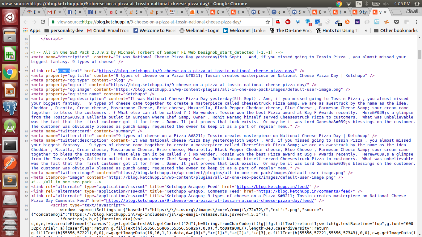This screenshot has height=237, width=422.
Task: Open the link extension showing 0 badge
Action: 338,22
